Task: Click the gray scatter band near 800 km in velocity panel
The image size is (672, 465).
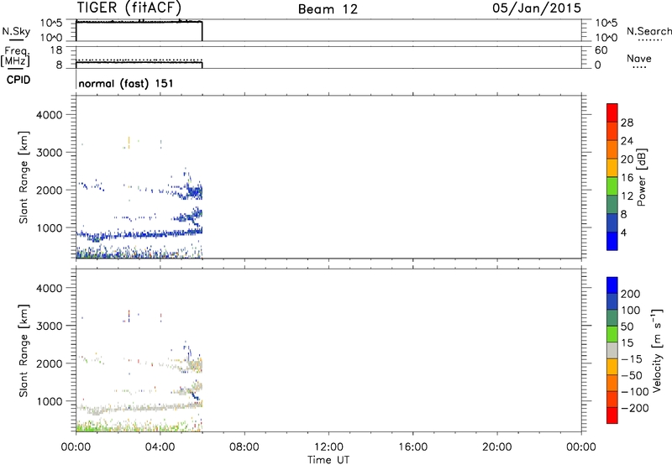Action: (139, 408)
